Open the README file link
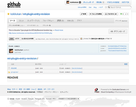This screenshot has width=136, height=107. click(x=14, y=68)
